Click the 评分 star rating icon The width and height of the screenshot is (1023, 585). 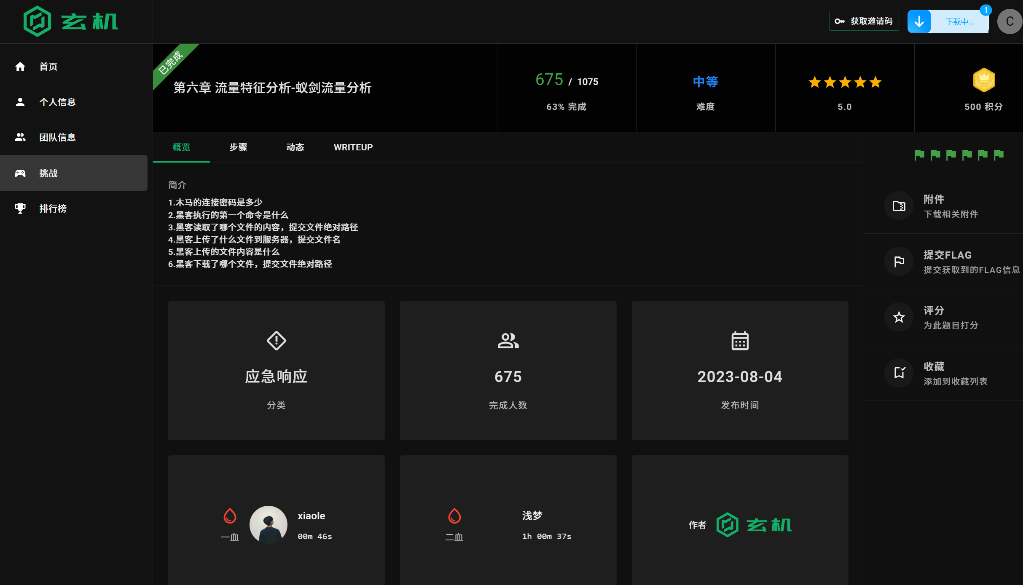point(899,317)
